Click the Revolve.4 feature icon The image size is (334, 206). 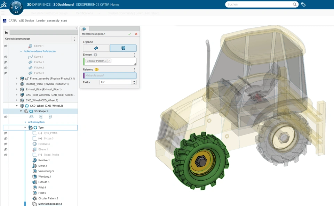[34, 144]
